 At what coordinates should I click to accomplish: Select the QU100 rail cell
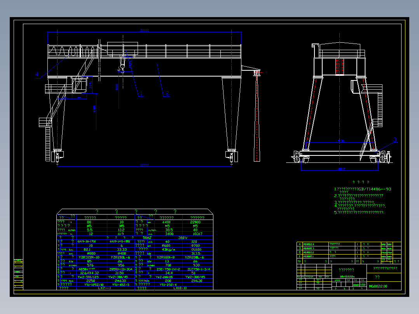pos(196,249)
